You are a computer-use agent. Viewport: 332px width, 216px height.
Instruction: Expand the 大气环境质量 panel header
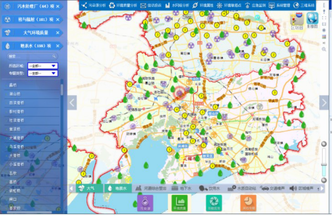click(33, 33)
